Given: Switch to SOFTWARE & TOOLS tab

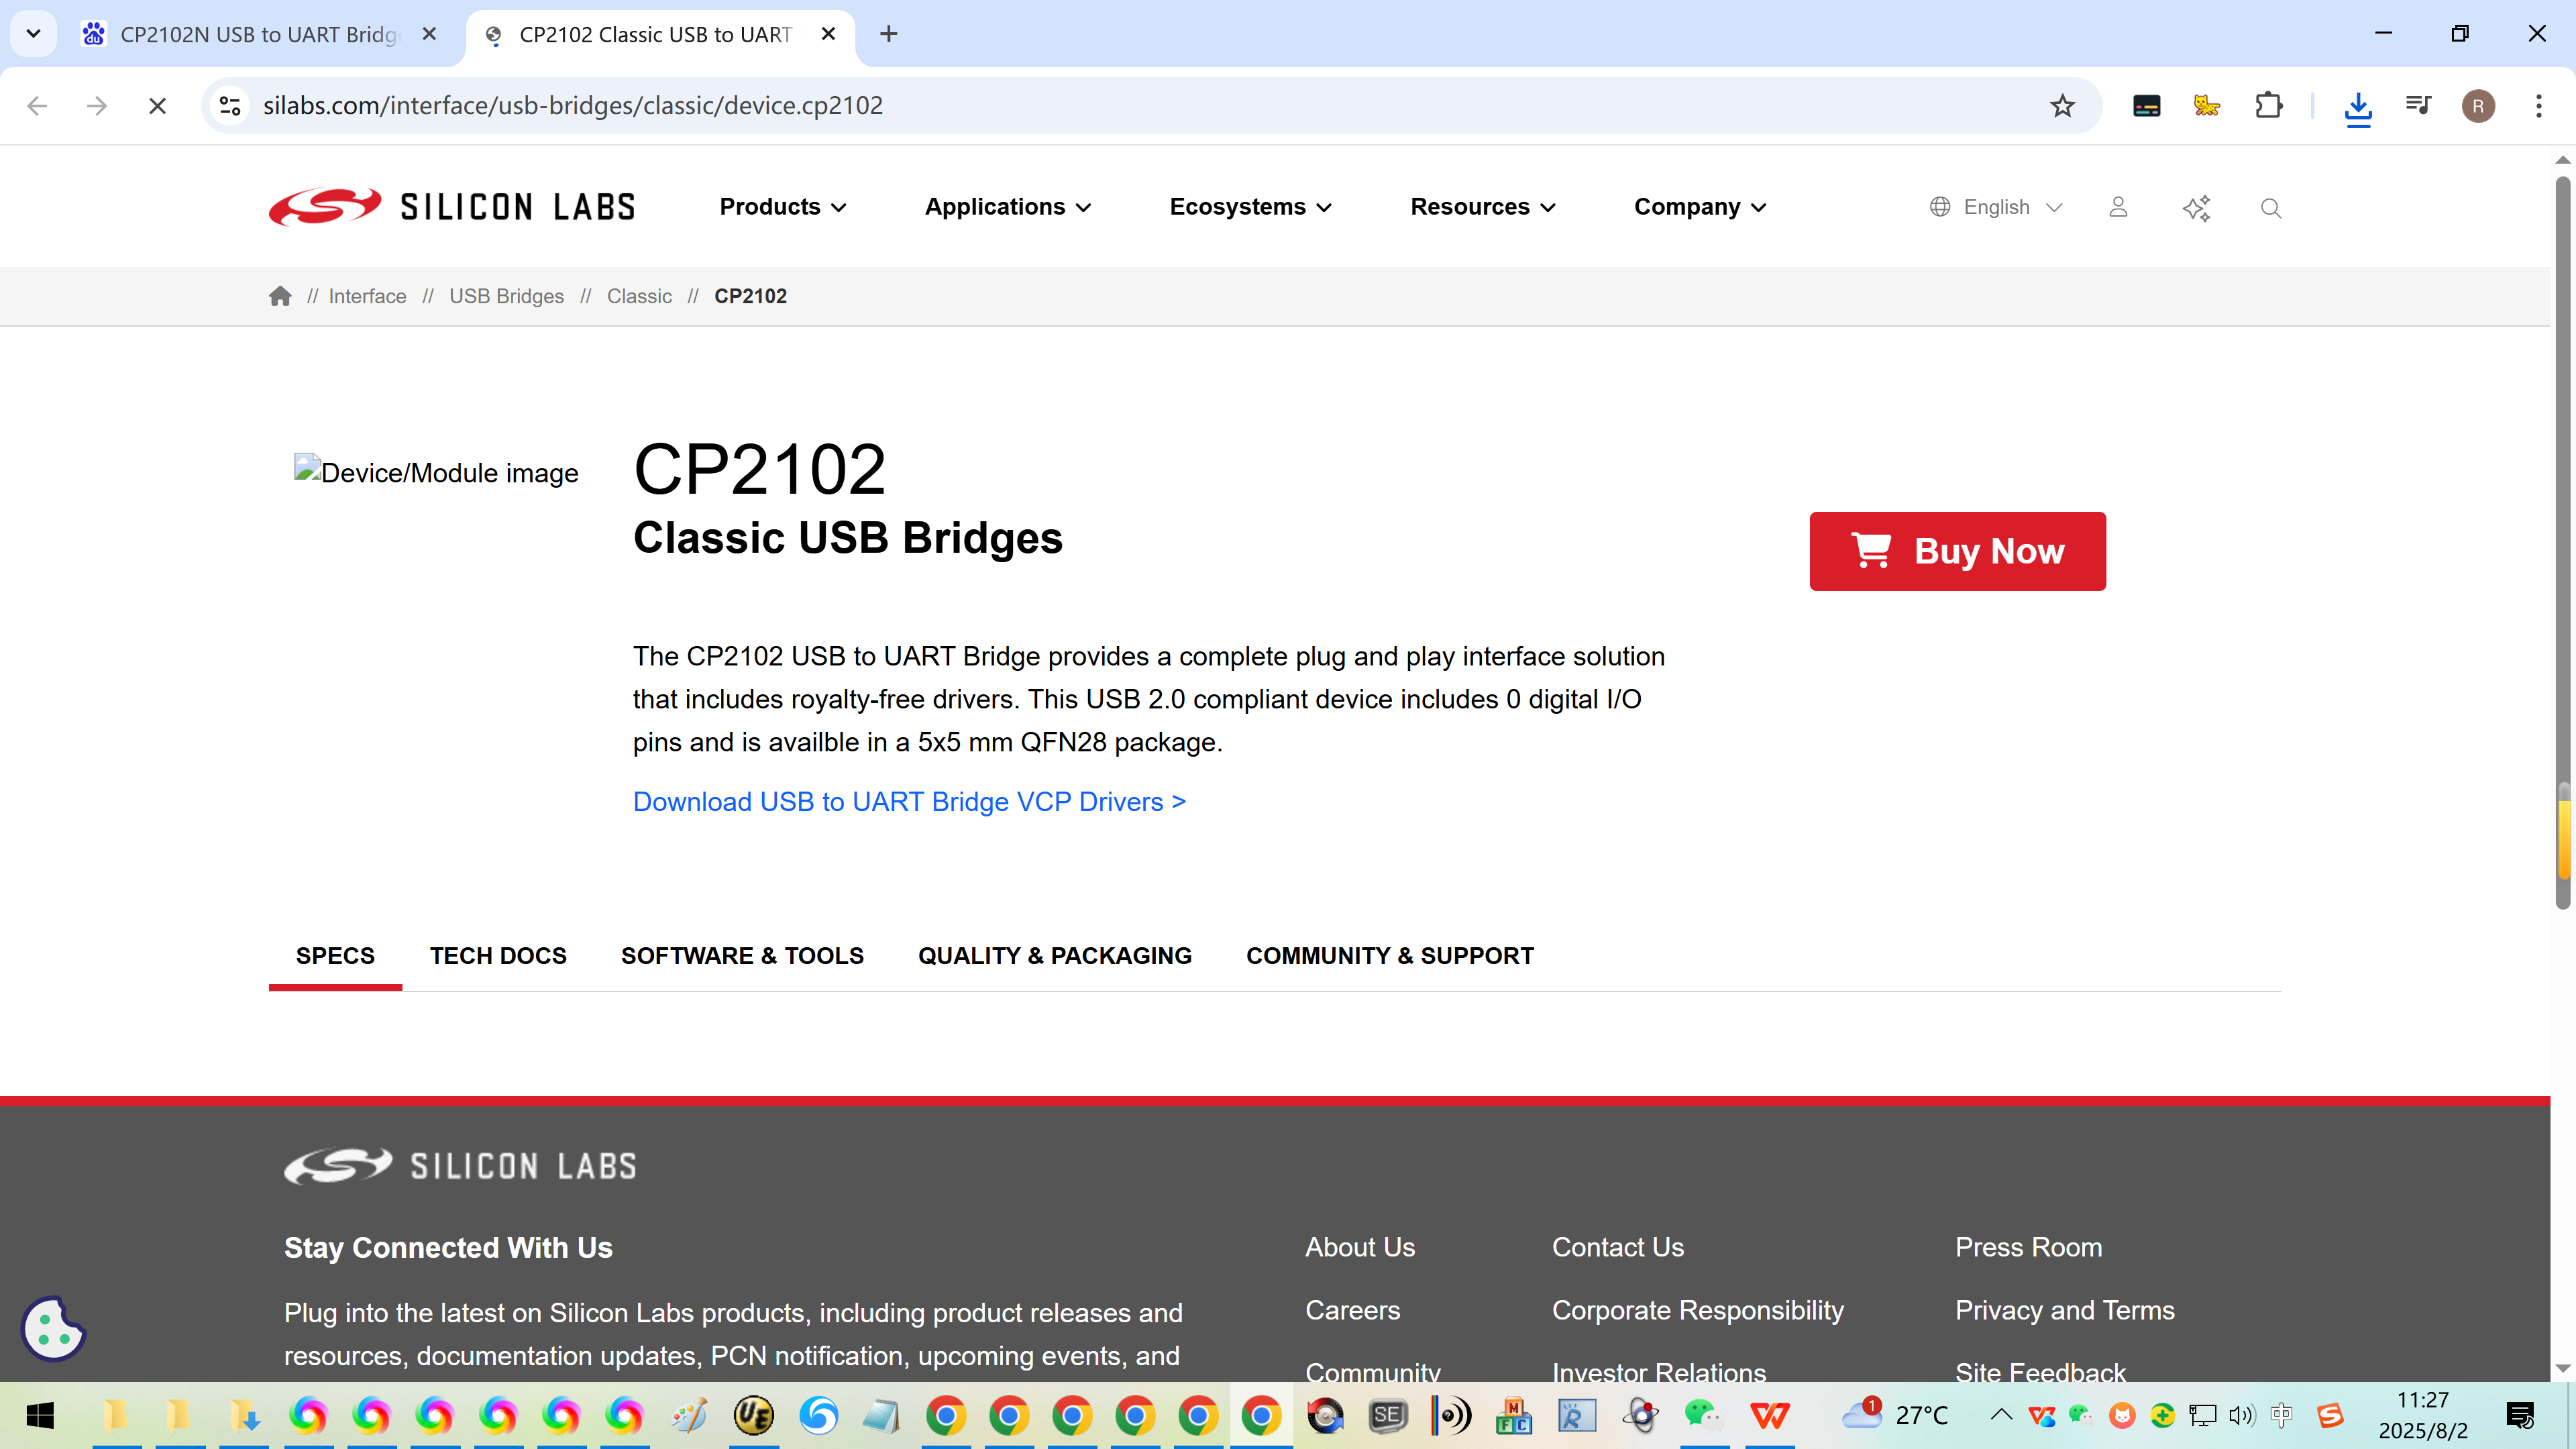Looking at the screenshot, I should [742, 956].
